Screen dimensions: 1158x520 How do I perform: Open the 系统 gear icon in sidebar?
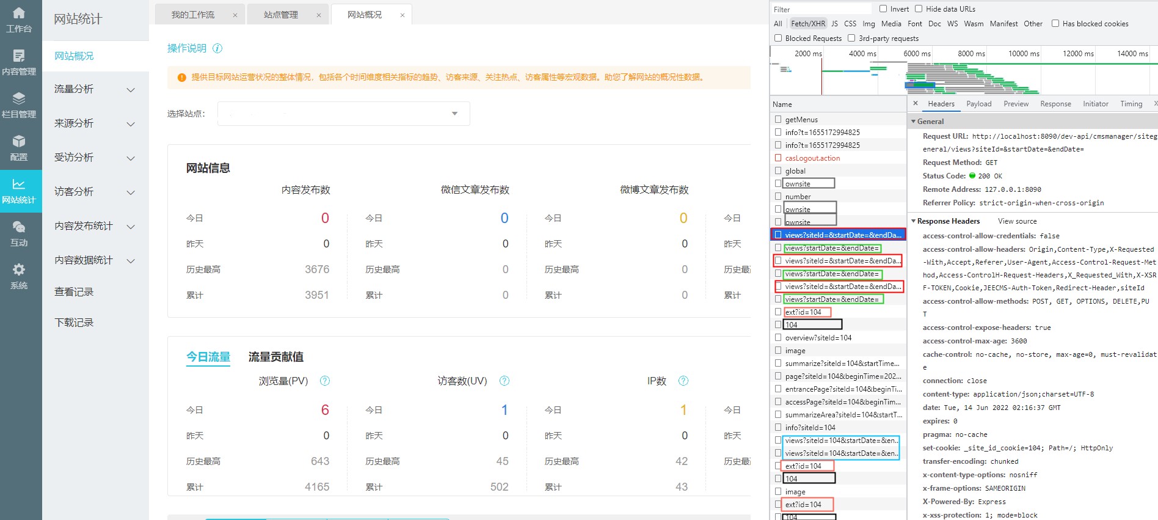[x=19, y=270]
